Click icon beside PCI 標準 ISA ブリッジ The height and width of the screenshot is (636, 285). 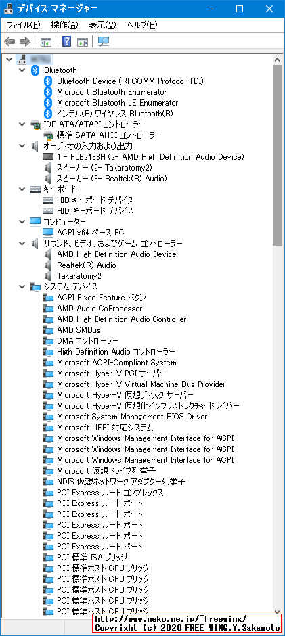click(48, 558)
